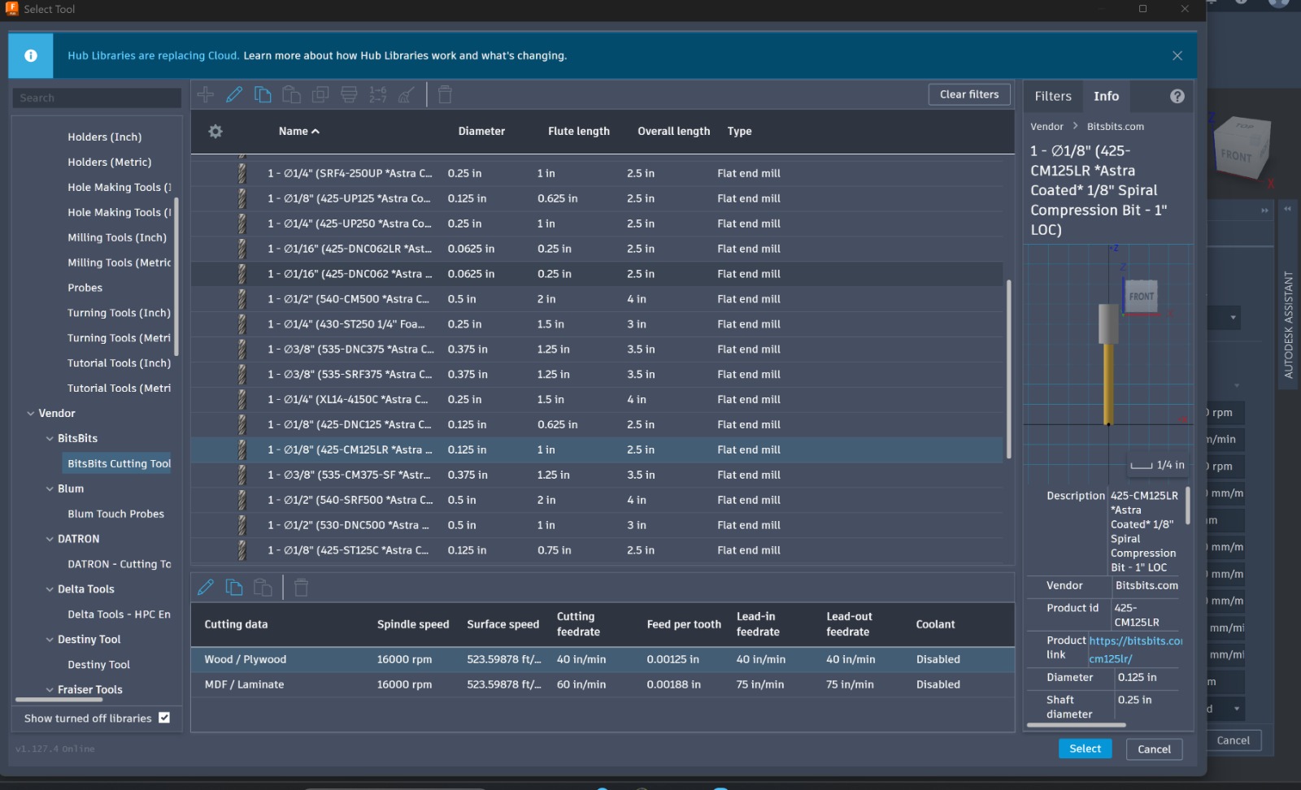The width and height of the screenshot is (1301, 790).
Task: Click the renumber tools icon
Action: (378, 95)
